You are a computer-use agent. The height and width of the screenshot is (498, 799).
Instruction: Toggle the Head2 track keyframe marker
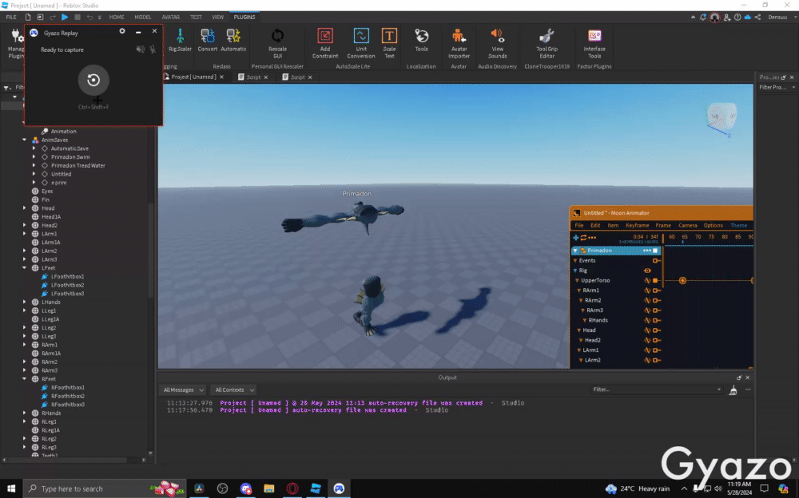click(656, 340)
